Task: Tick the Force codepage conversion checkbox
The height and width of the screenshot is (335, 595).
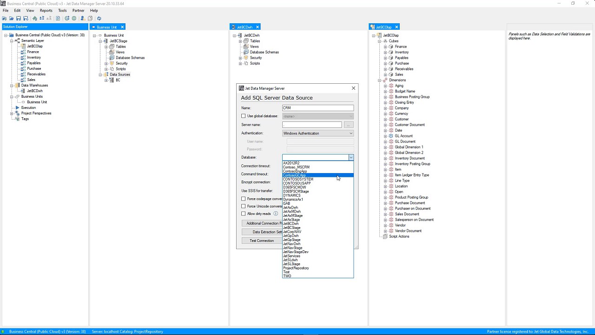Action: [x=243, y=199]
